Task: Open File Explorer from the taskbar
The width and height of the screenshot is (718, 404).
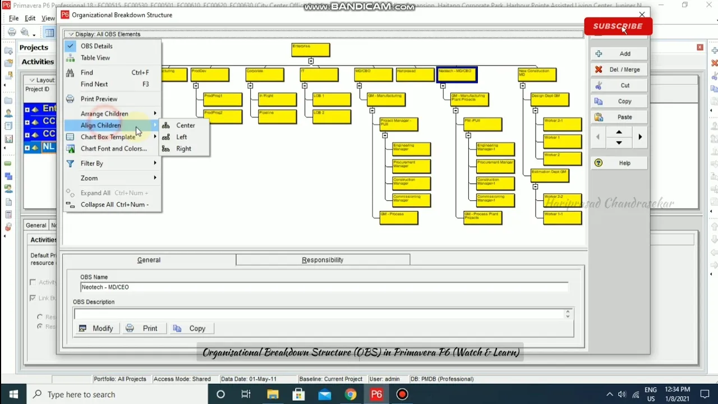Action: [273, 394]
